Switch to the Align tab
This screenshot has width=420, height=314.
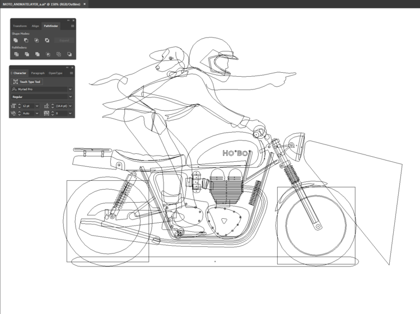35,26
